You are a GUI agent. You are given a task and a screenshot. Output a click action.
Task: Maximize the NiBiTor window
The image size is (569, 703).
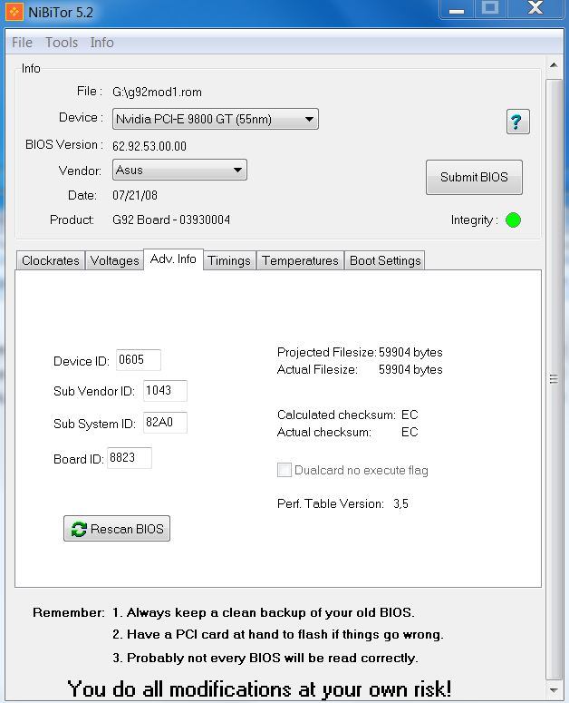pyautogui.click(x=490, y=9)
